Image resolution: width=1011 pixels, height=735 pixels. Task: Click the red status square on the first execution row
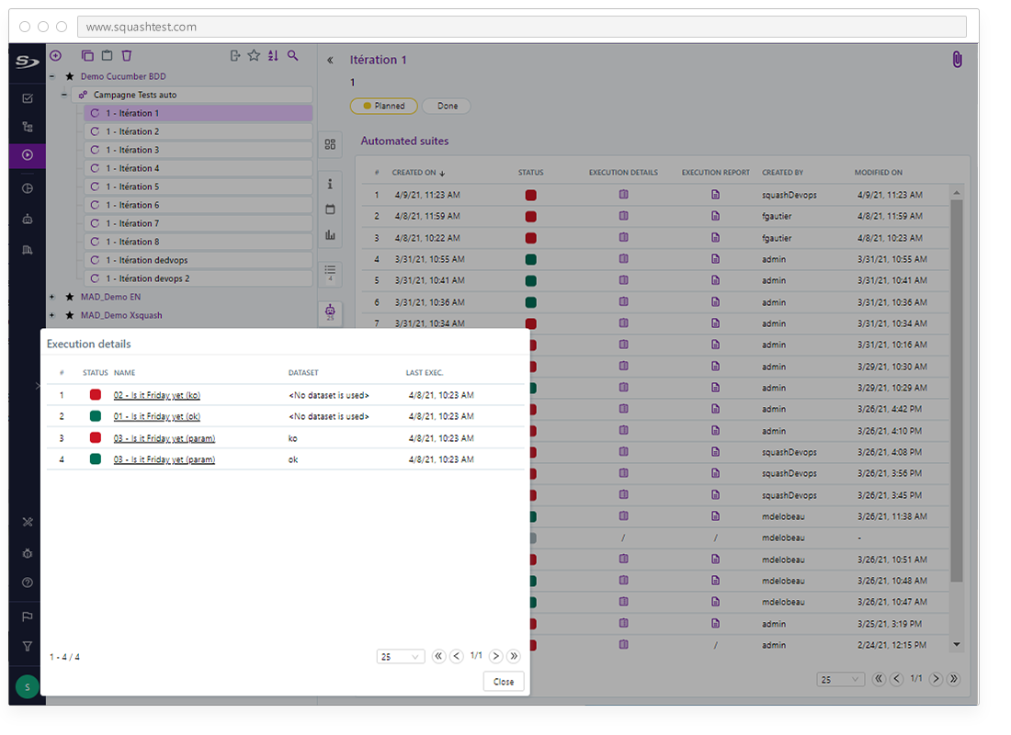point(96,394)
